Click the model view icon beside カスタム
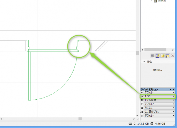The width and height of the screenshot is (177, 128). point(142,108)
